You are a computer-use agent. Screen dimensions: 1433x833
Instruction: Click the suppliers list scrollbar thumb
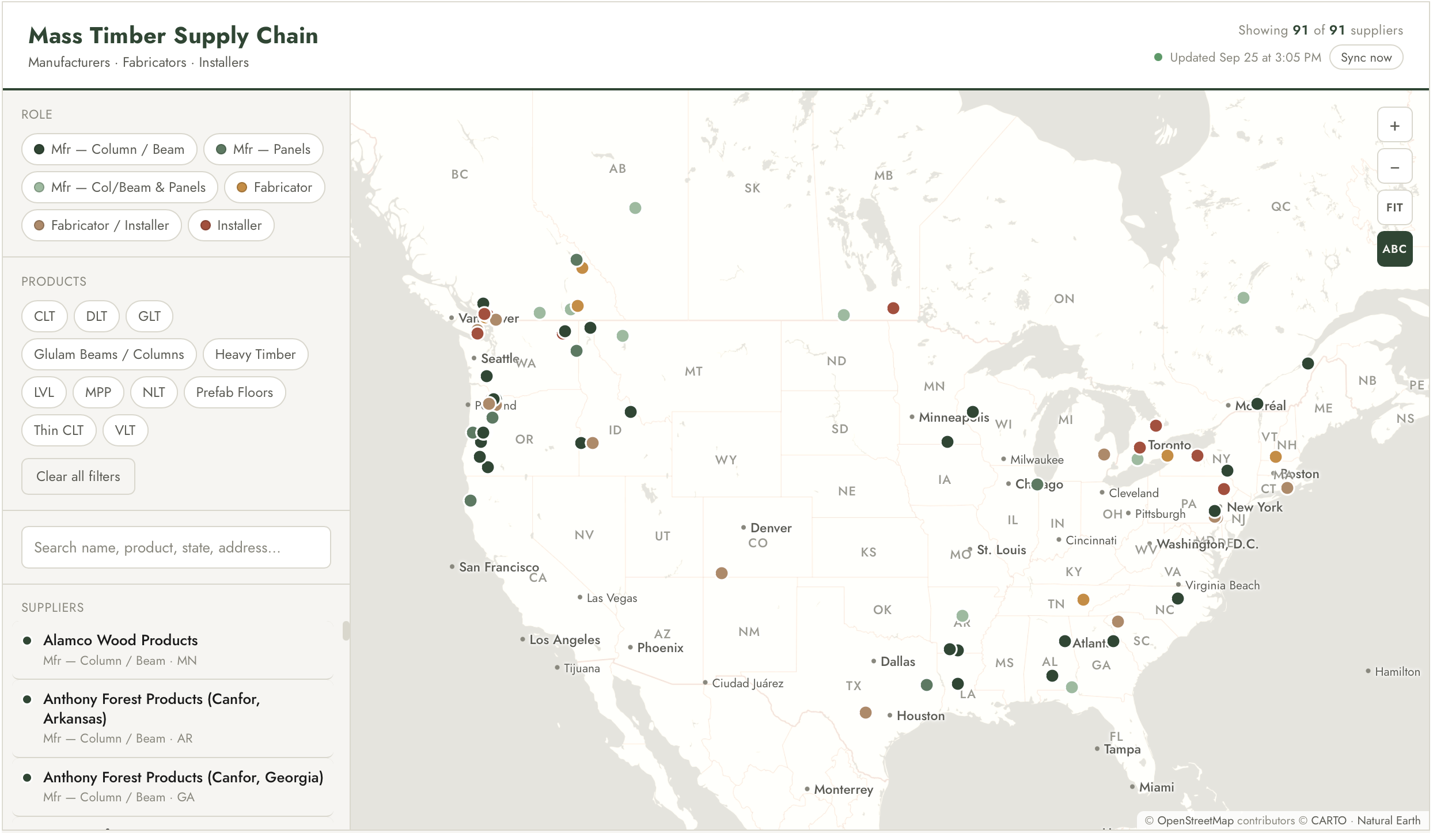346,631
